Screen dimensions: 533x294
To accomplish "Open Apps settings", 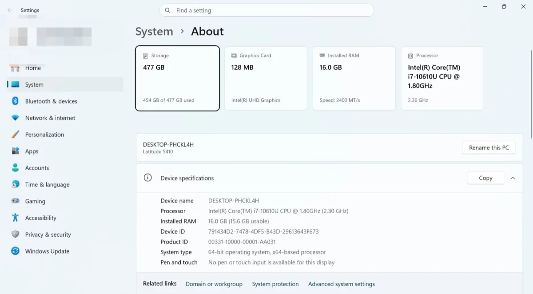I will (x=65, y=151).
